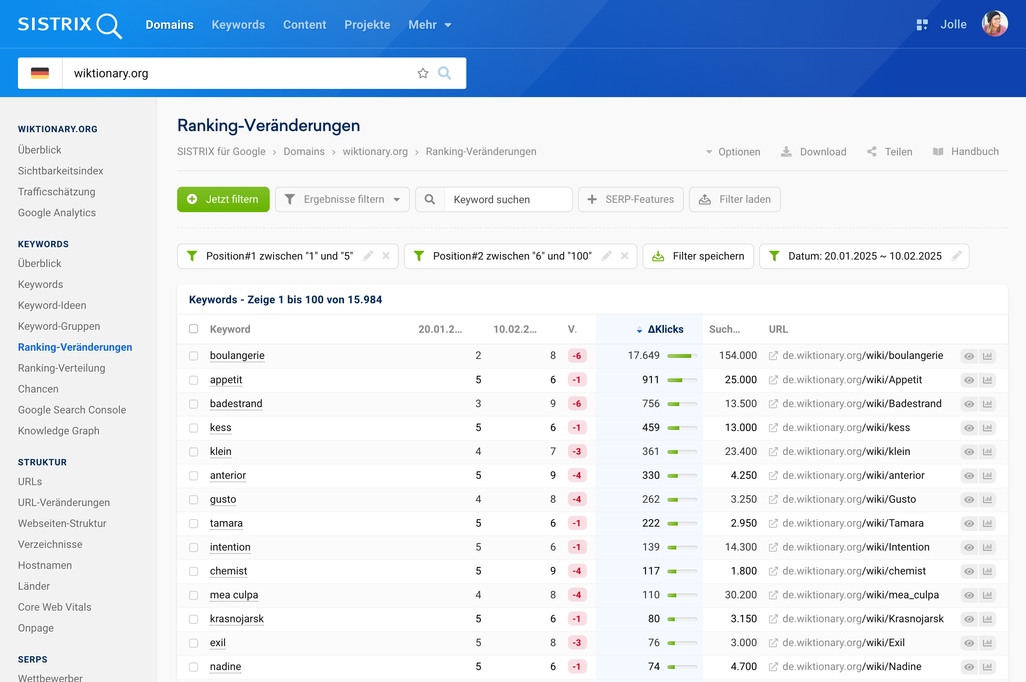Check the boulangerie keyword checkbox
This screenshot has height=682, width=1026.
(x=194, y=356)
